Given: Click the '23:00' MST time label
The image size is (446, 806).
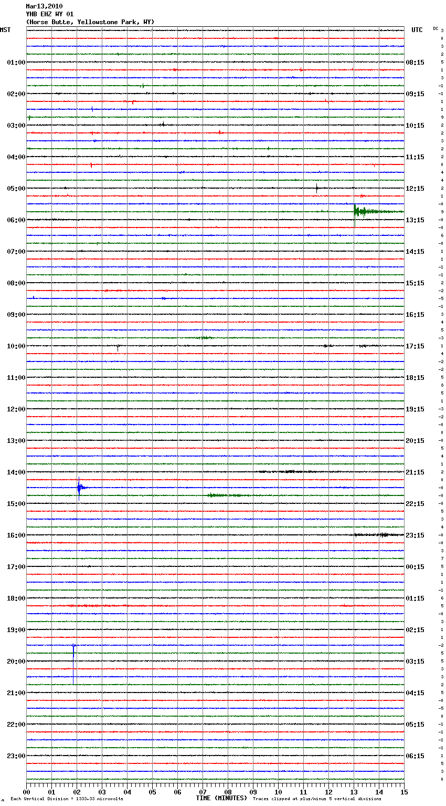Looking at the screenshot, I should [16, 756].
